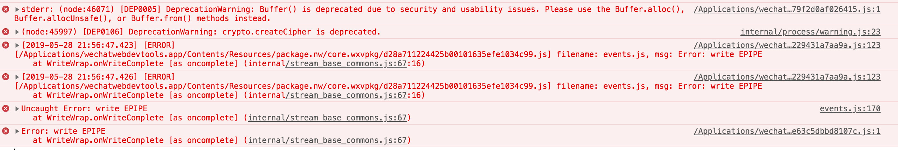Viewport: 898px width, 150px height.
Task: Open 229431a7aa9a.js:123 link on the 47.426 entry
Action: tap(787, 77)
